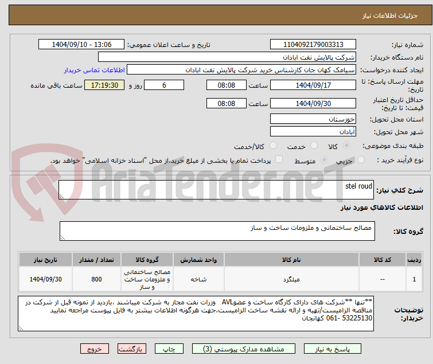Click the remaining days field showing 6
Viewport: 433px width, 364px height.
164,85
